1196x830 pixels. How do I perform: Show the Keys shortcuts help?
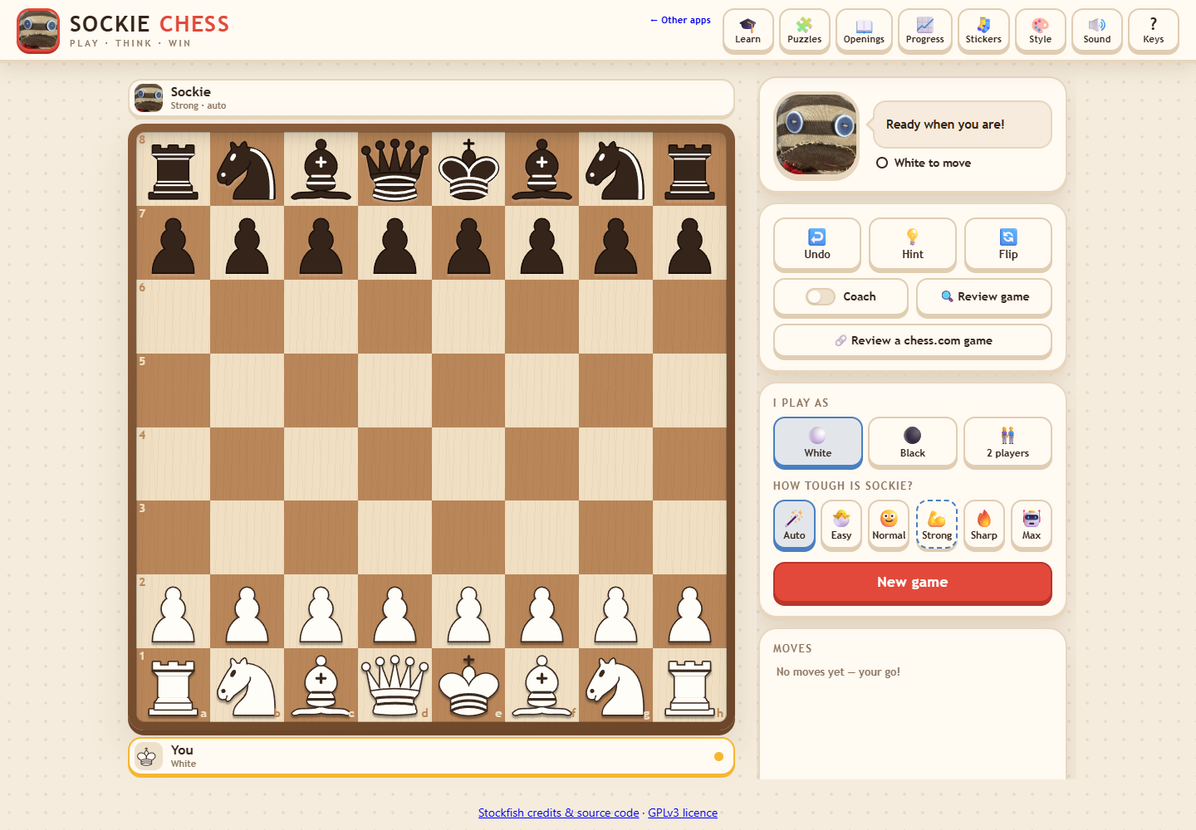tap(1154, 32)
